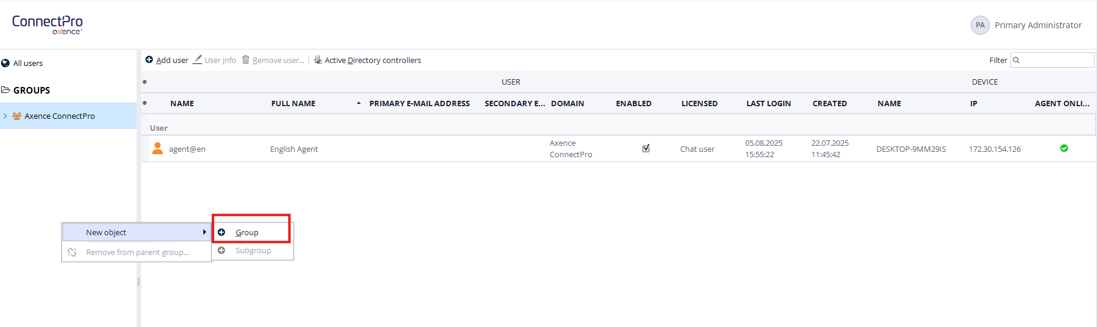Choose Subgroup from the submenu
The image size is (1097, 327).
point(253,251)
